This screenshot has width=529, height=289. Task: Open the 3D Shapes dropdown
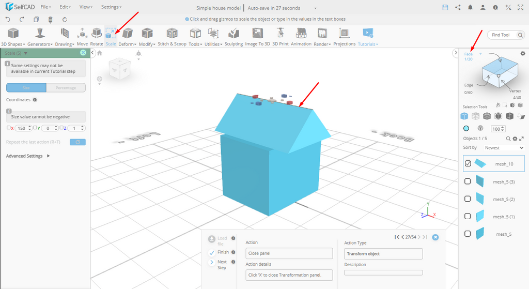(13, 36)
